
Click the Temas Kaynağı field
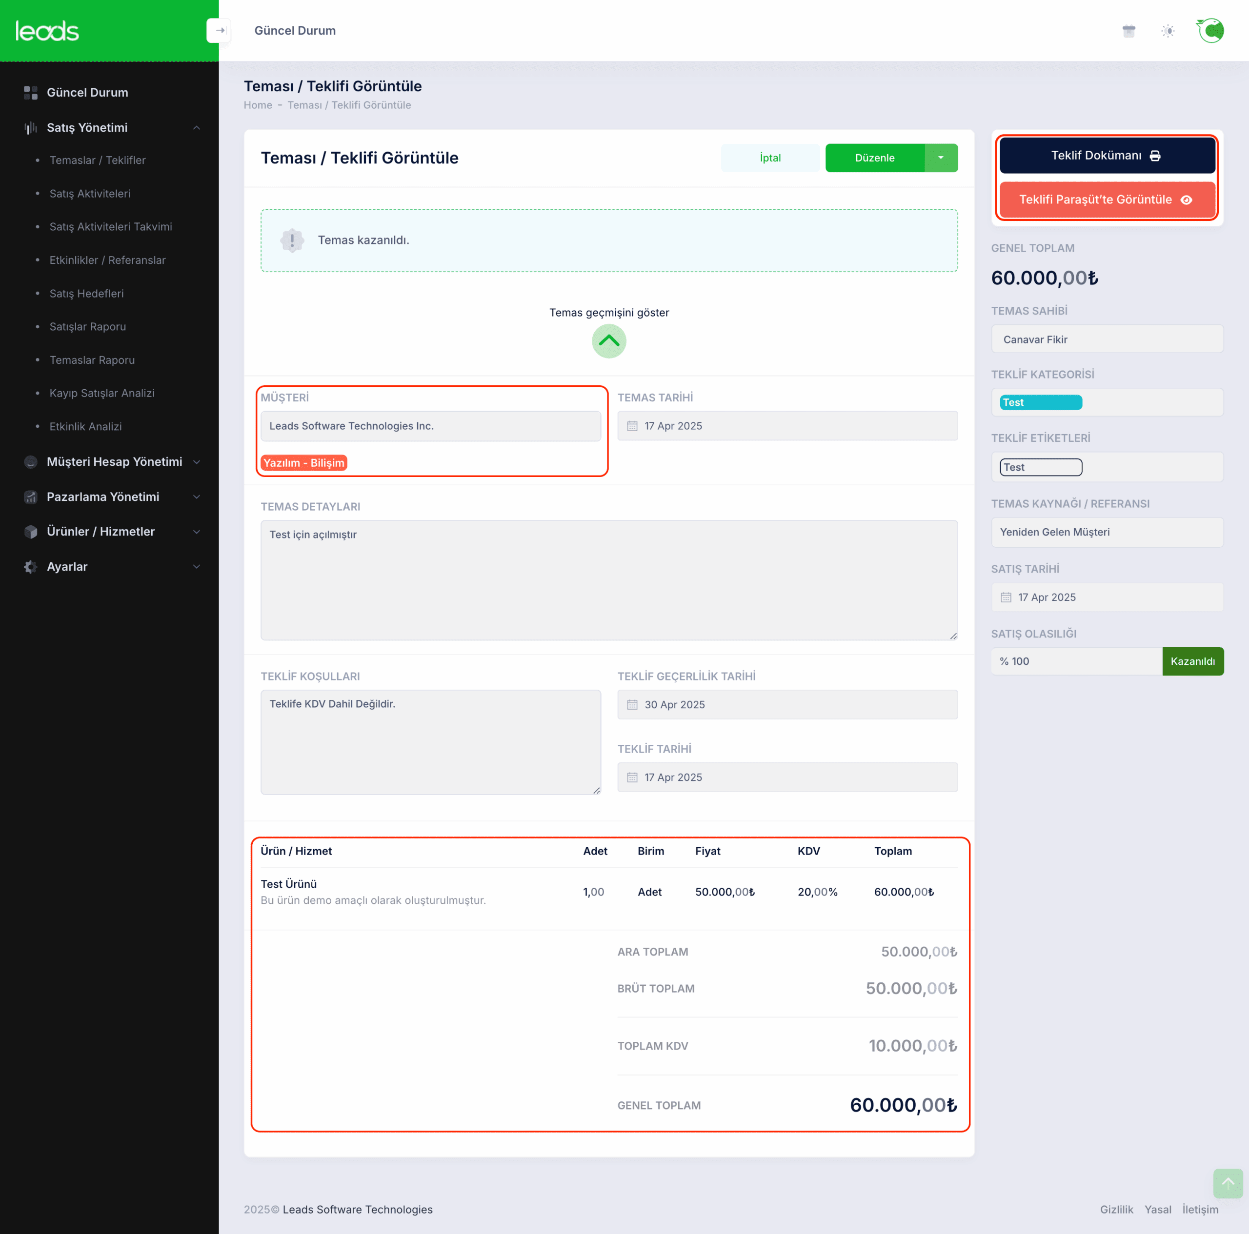pyautogui.click(x=1107, y=532)
